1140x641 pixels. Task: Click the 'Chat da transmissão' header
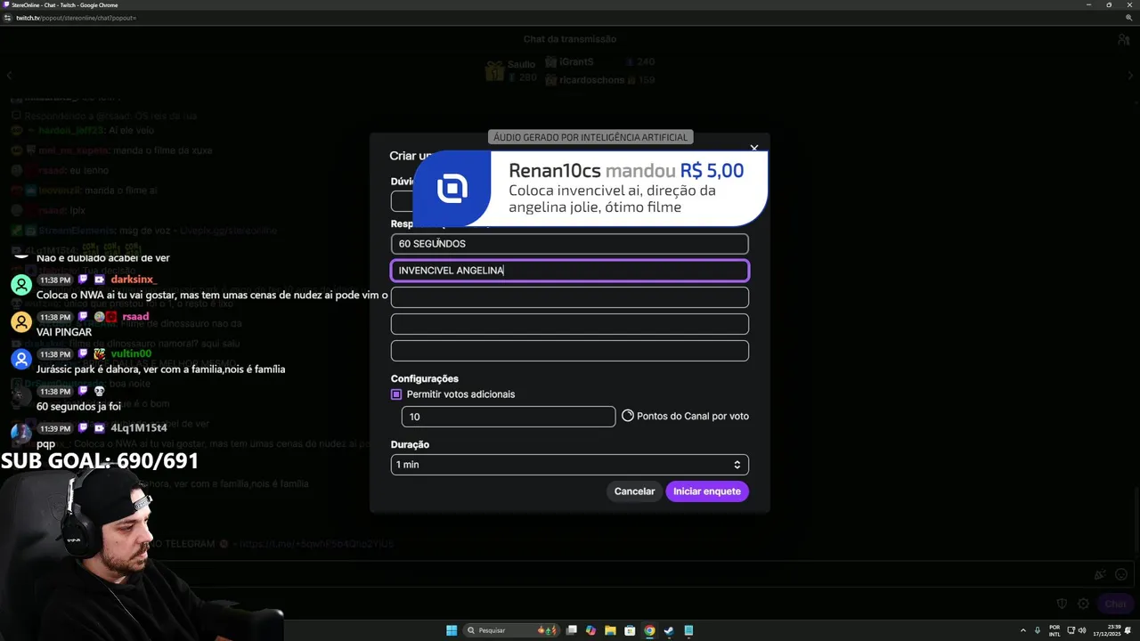[x=570, y=39]
